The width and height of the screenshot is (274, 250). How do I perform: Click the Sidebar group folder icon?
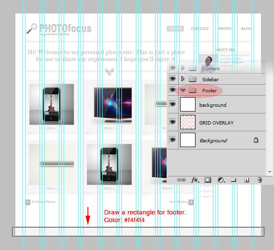click(x=193, y=79)
